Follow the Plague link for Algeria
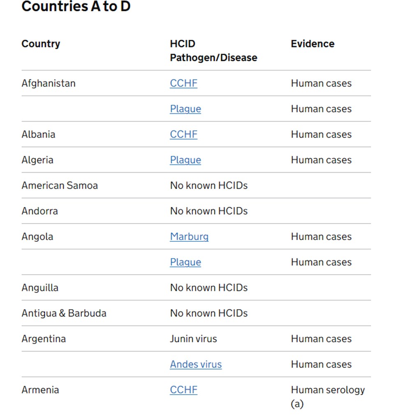The height and width of the screenshot is (416, 411). [185, 160]
